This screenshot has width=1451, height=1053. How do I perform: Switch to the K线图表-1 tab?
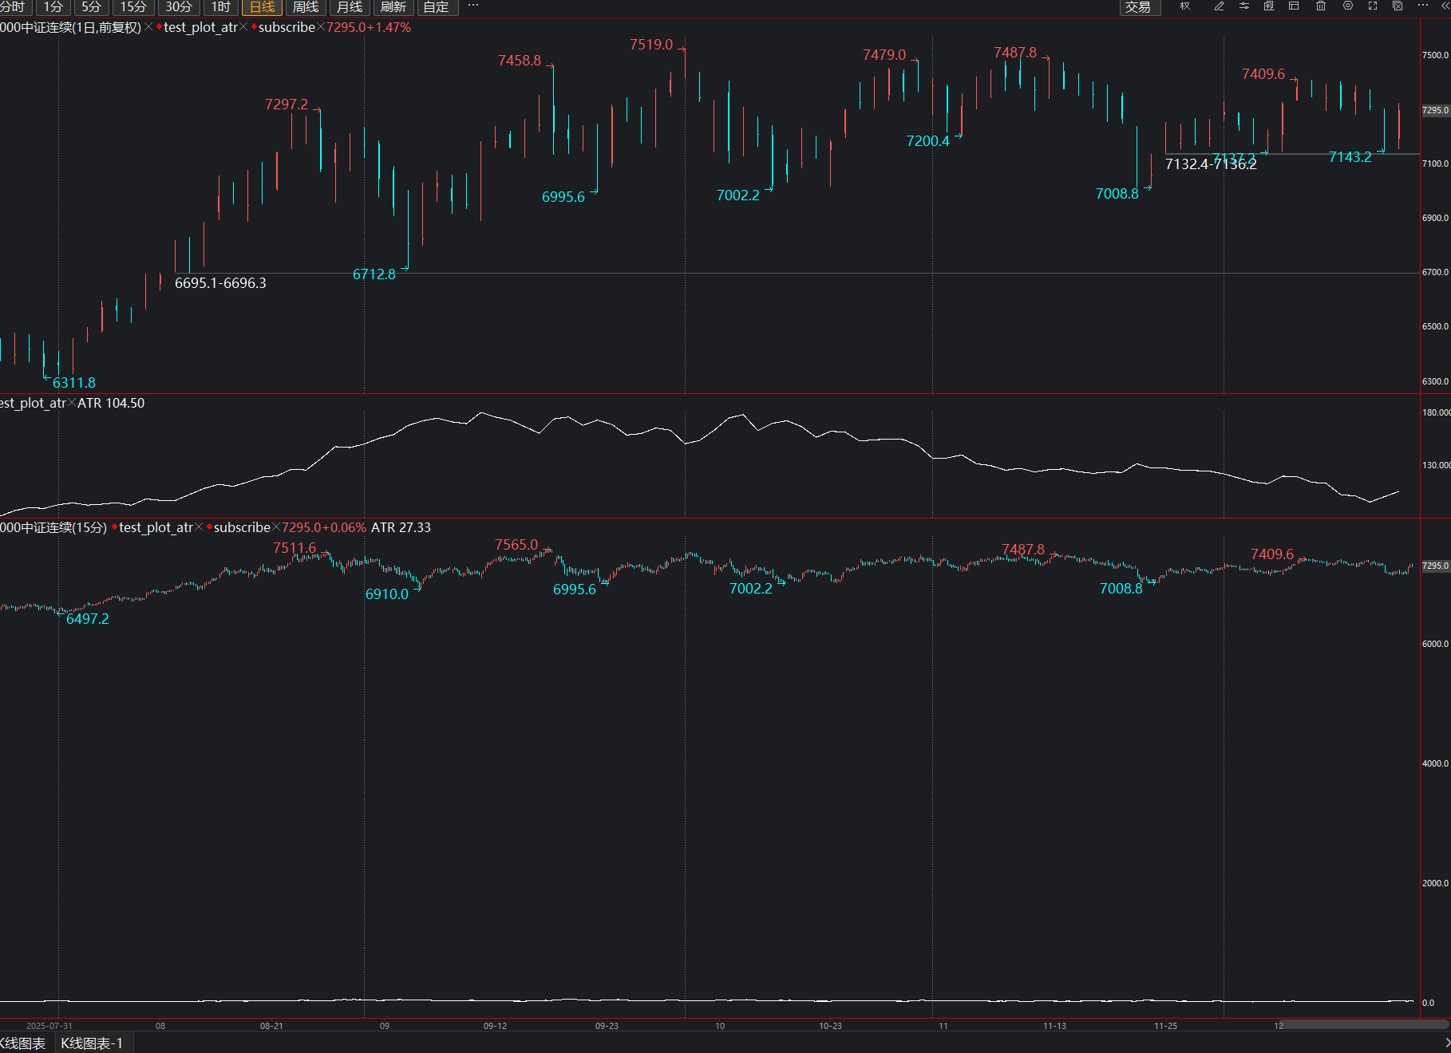tap(92, 1043)
